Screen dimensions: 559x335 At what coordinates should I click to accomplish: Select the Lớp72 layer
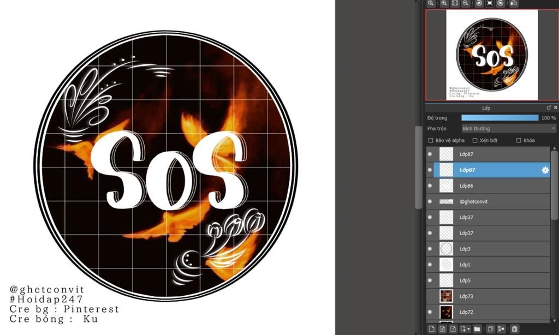click(488, 312)
